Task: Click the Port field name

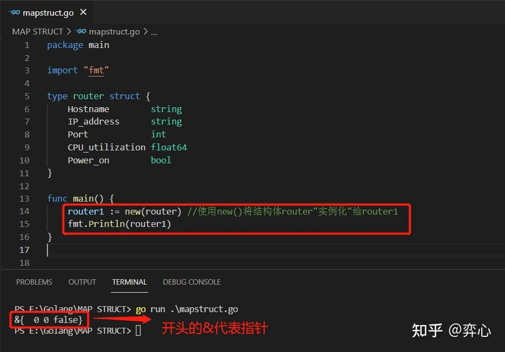Action: tap(78, 134)
